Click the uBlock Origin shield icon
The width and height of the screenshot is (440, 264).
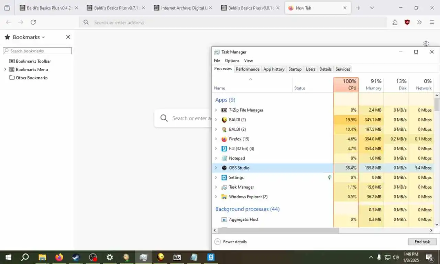[407, 22]
